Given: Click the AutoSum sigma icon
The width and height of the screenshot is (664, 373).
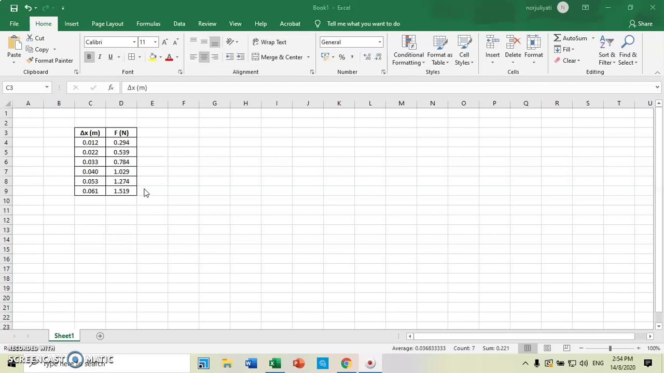Looking at the screenshot, I should tap(557, 38).
